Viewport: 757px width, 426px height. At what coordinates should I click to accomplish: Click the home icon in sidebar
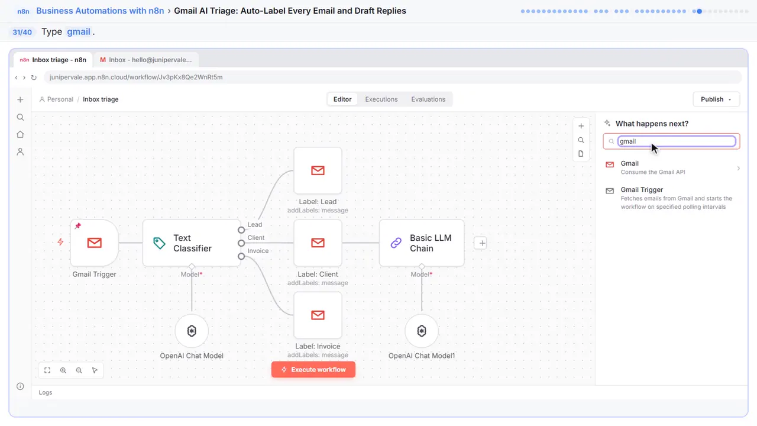20,134
